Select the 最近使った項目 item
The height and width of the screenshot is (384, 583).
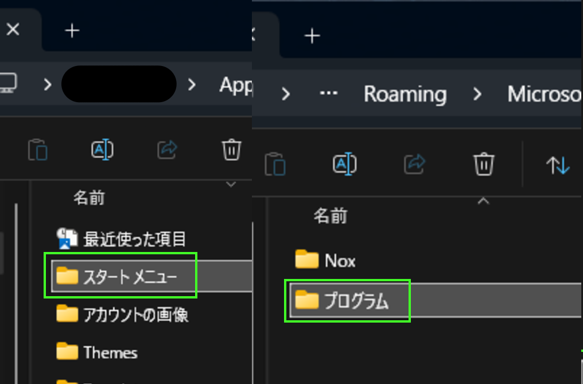click(121, 239)
